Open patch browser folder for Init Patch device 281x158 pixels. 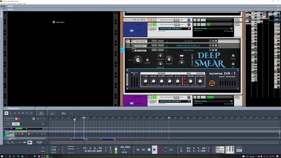[x=213, y=41]
